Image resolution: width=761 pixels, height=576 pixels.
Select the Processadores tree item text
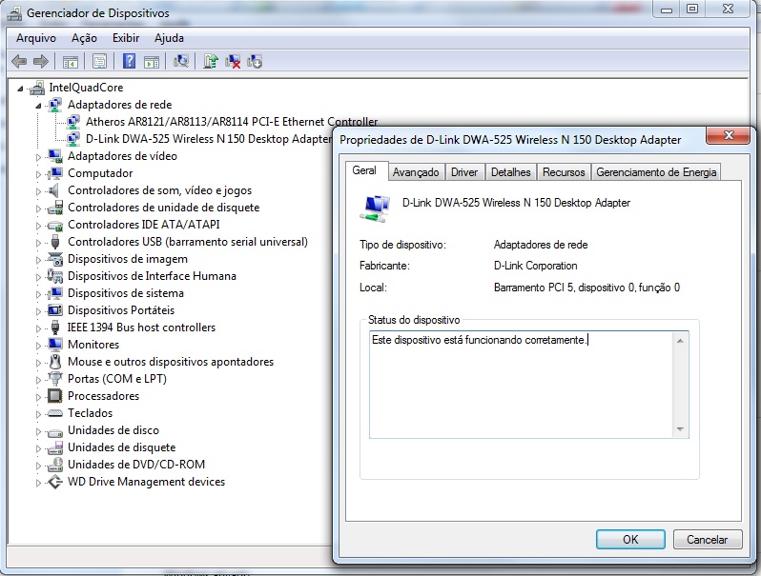pyautogui.click(x=103, y=396)
